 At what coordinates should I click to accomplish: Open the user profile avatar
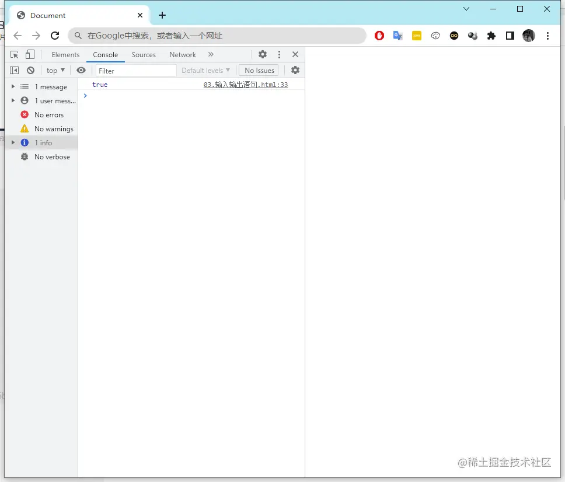point(529,36)
